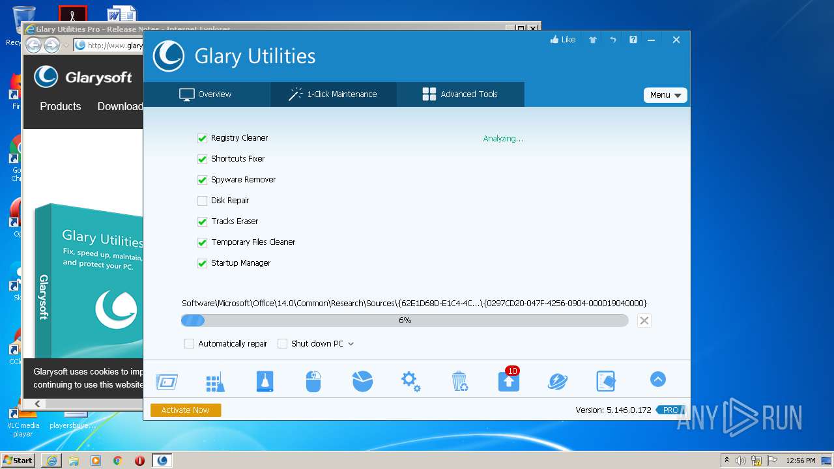Uncheck the Tracks Eraser checkbox

click(202, 221)
